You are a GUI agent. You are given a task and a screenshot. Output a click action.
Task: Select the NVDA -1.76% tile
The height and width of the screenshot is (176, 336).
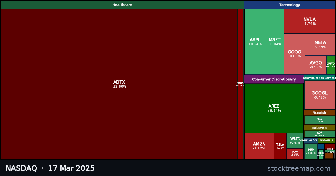(309, 22)
